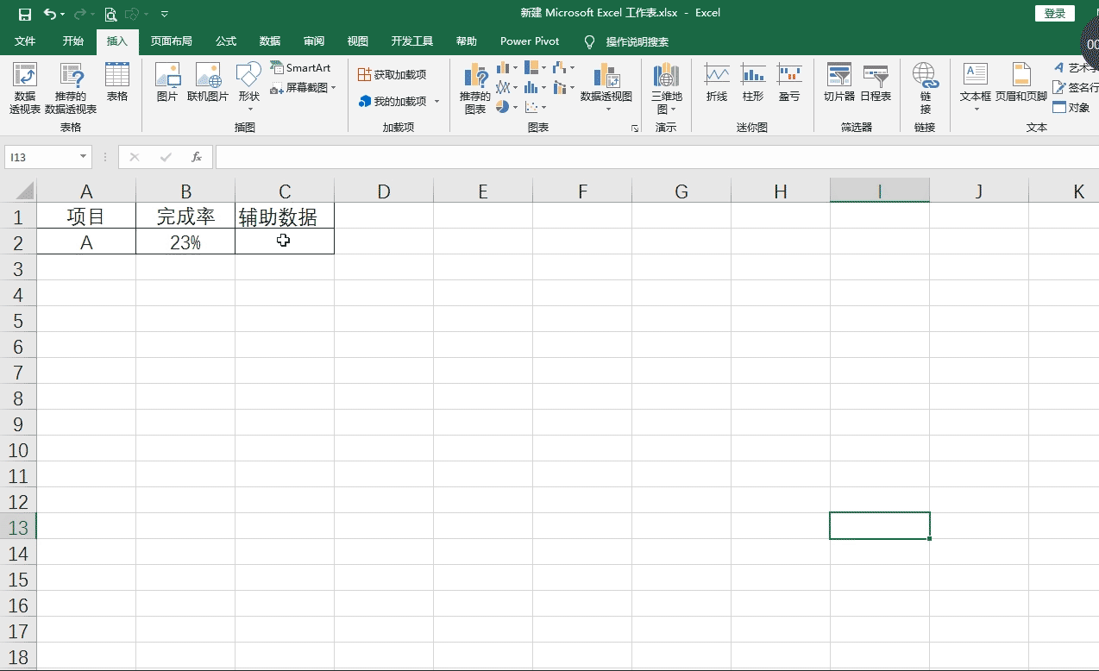This screenshot has width=1099, height=671.
Task: Open the print preview quick access icon
Action: (x=110, y=14)
